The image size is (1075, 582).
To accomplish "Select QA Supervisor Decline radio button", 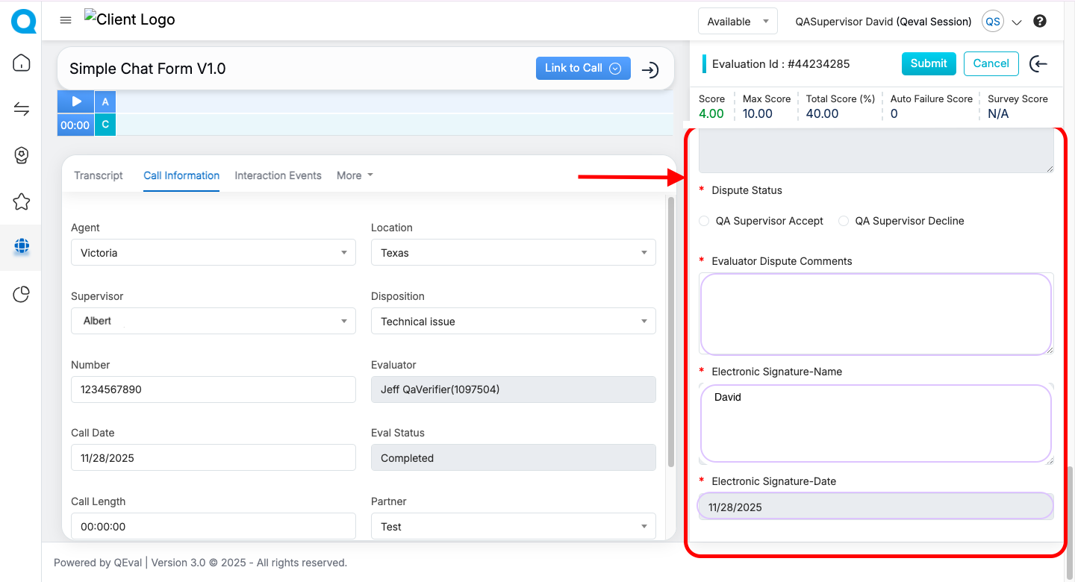I will click(x=844, y=221).
